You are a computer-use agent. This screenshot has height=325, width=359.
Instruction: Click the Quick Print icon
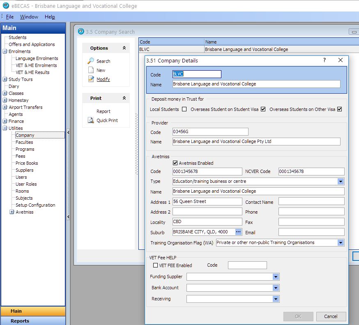(91, 120)
